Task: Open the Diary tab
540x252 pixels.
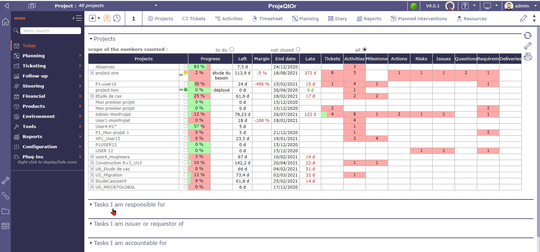Action: click(337, 19)
